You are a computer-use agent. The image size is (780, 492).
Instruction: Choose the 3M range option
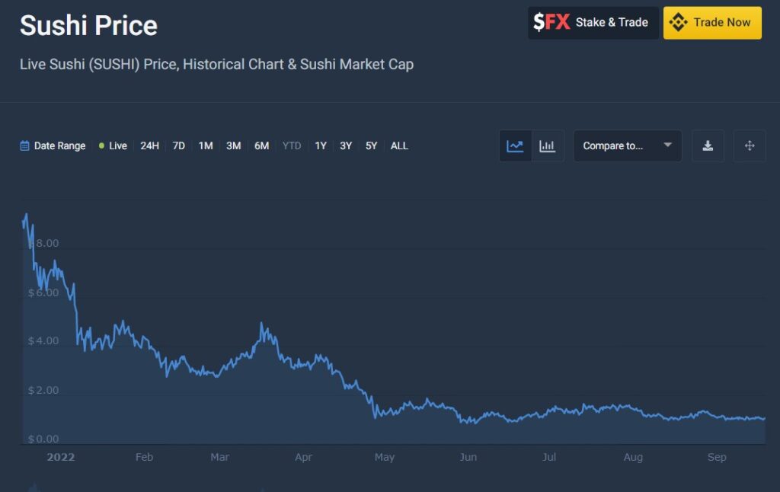(x=233, y=146)
